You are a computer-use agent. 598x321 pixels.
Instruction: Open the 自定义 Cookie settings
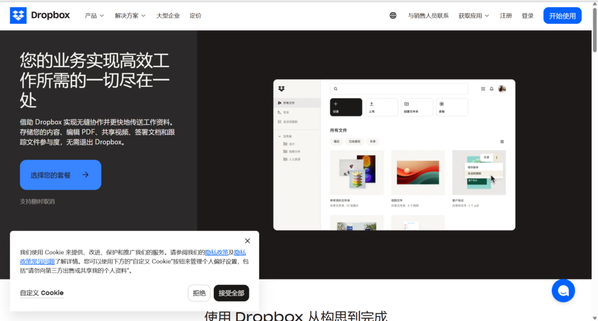coord(41,293)
